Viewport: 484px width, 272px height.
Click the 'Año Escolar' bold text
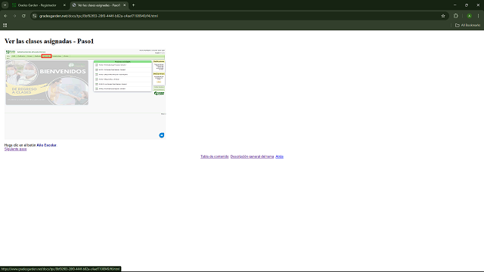click(x=46, y=145)
